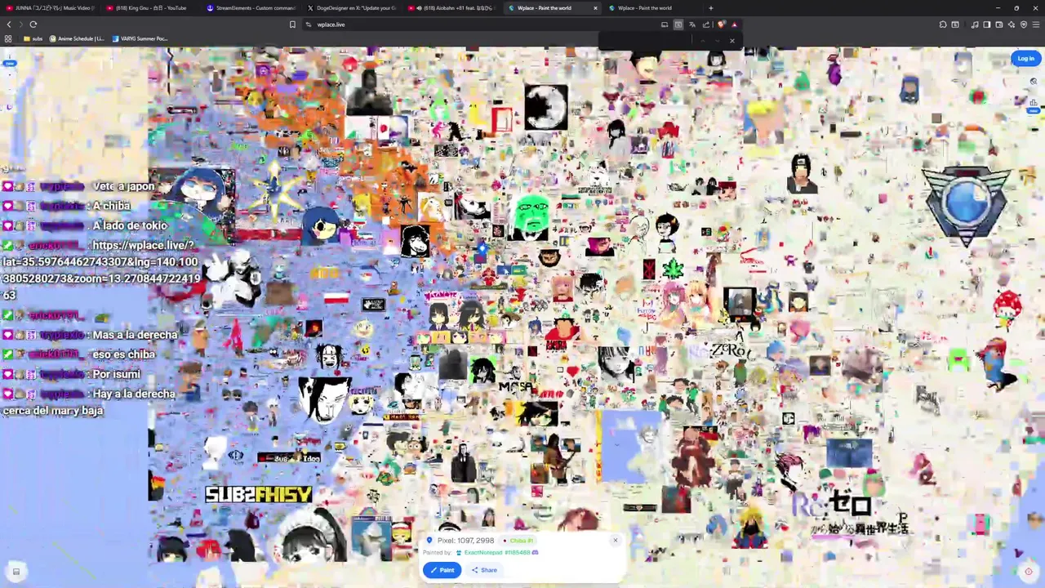Click the chat message 'A chiba'

(111, 206)
